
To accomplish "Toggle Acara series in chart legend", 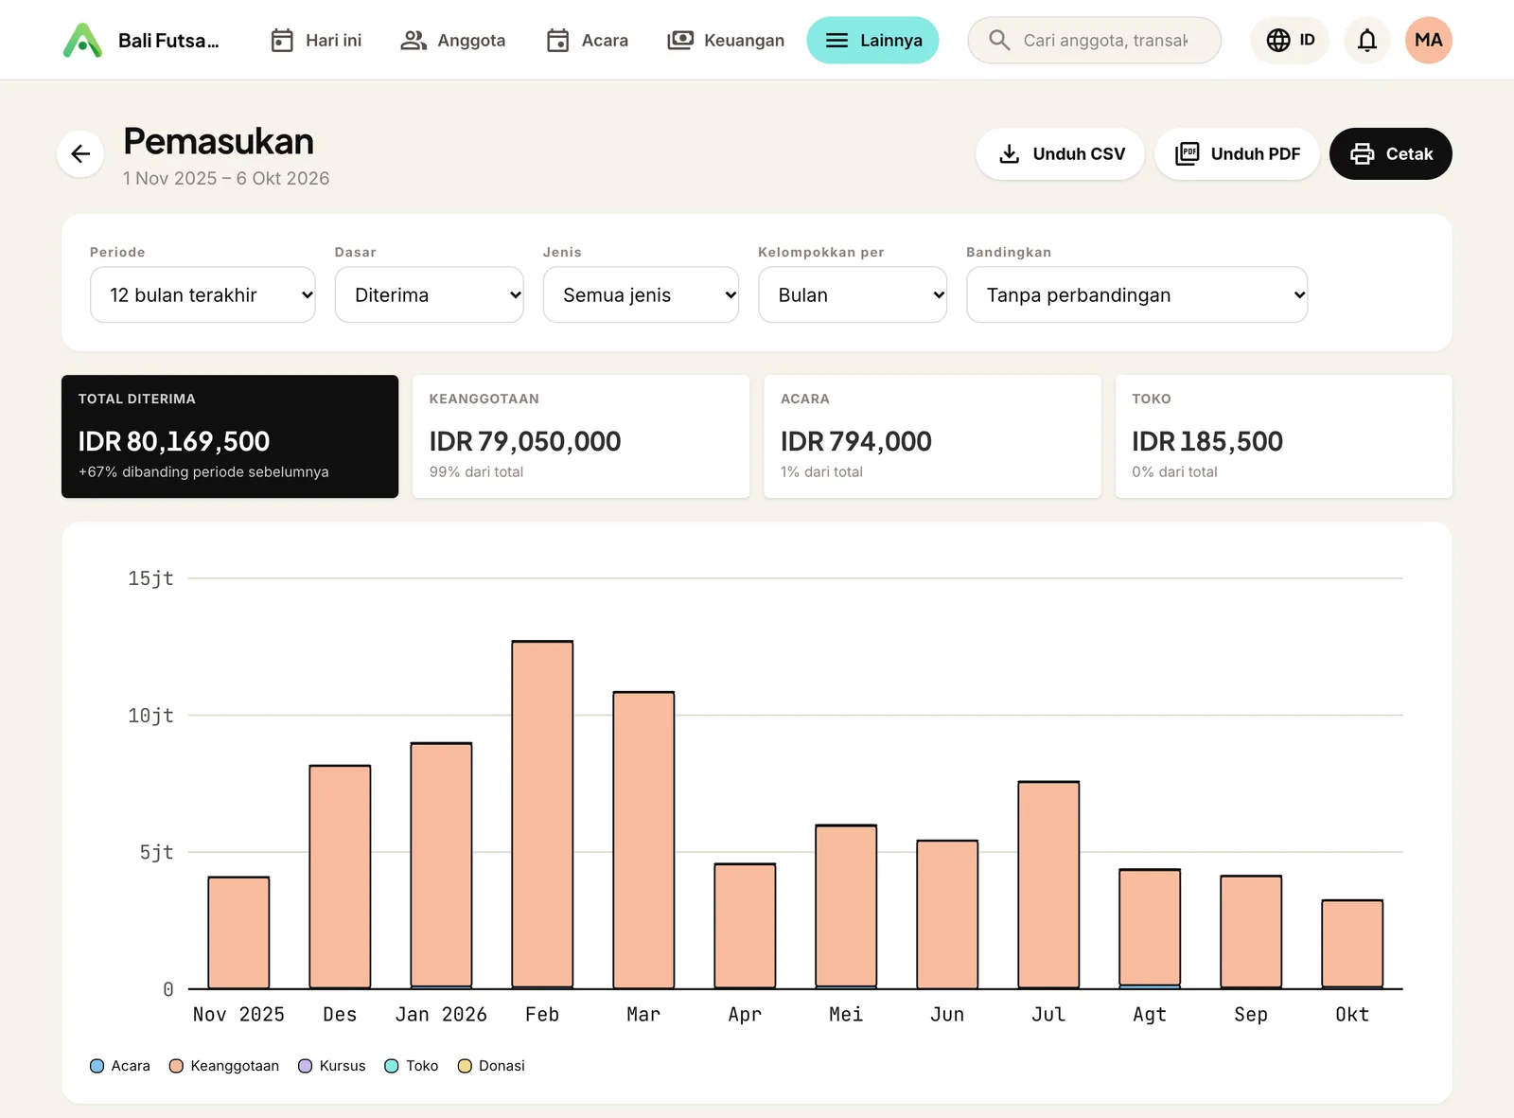I will click(x=120, y=1066).
